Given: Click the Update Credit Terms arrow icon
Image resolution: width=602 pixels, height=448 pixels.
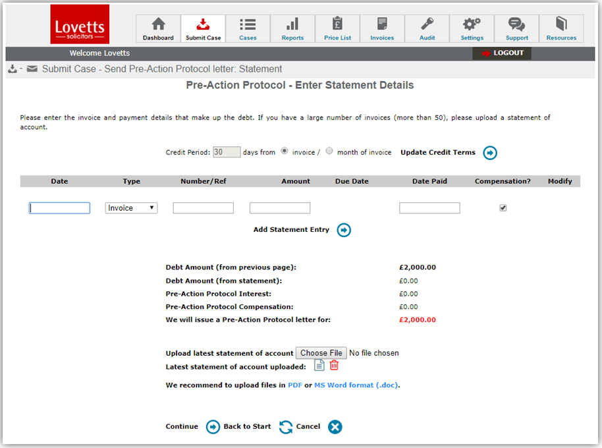Looking at the screenshot, I should (x=490, y=153).
